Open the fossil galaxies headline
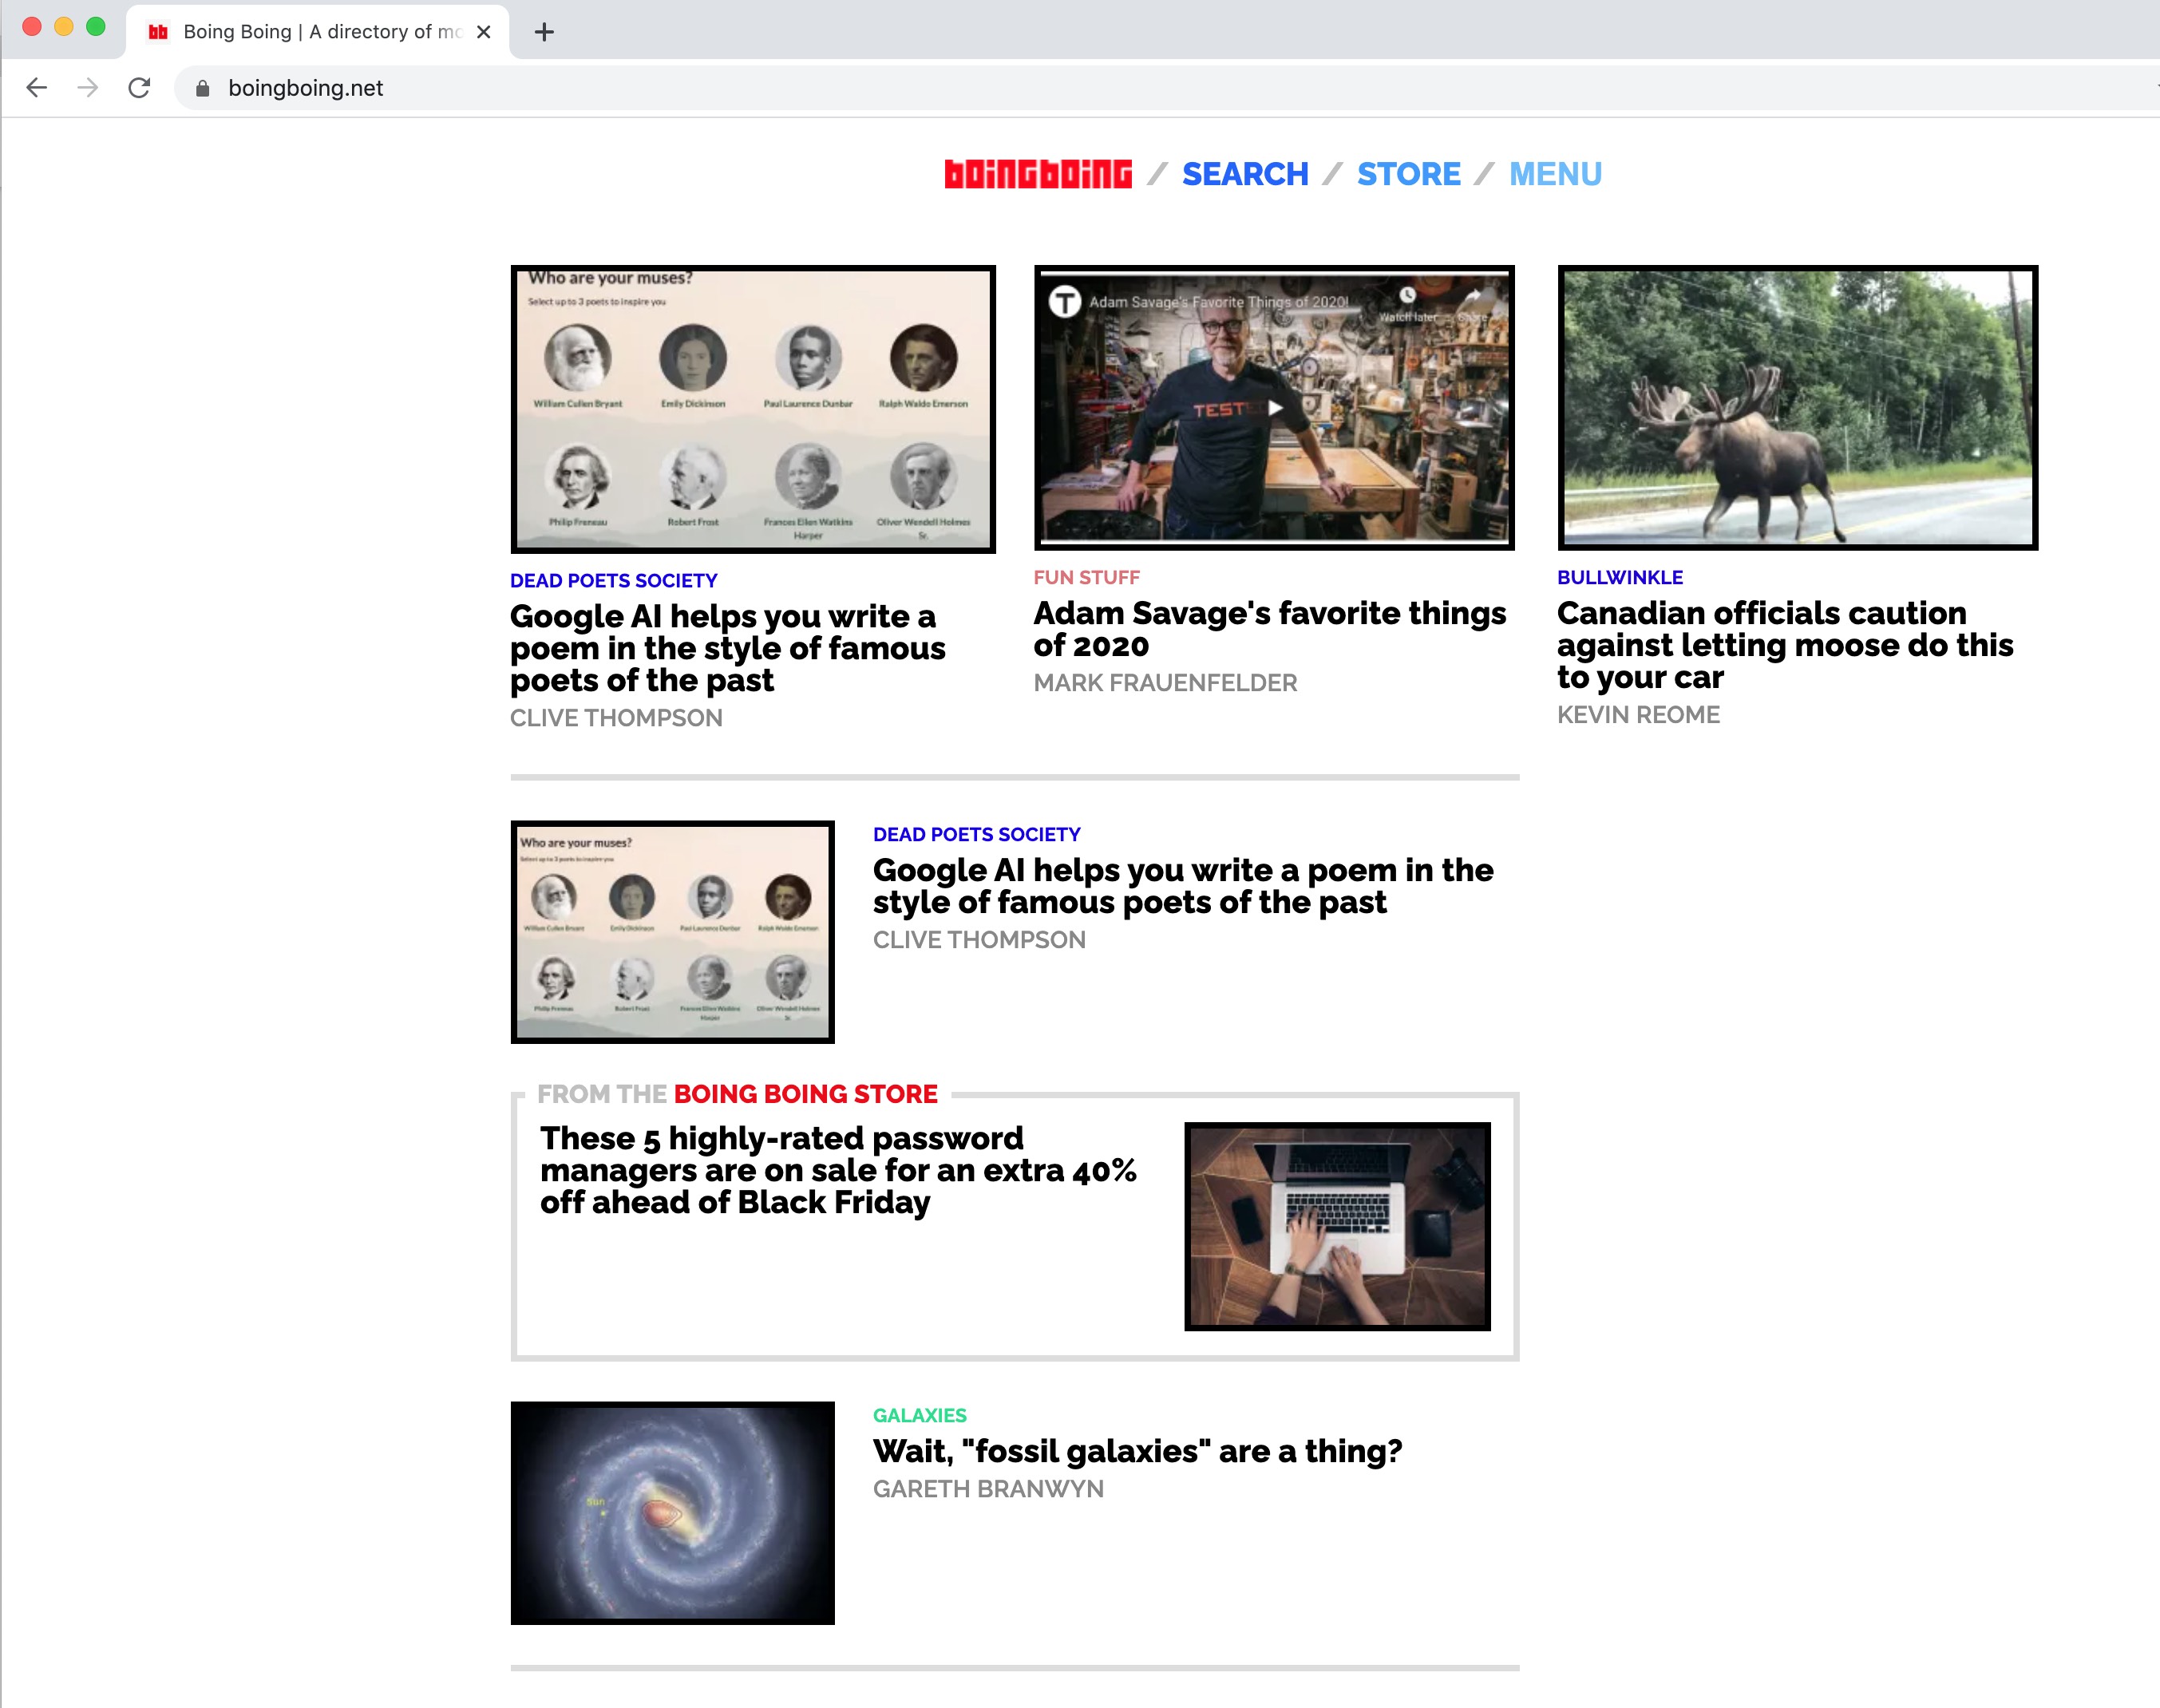This screenshot has height=1708, width=2160. (x=1138, y=1451)
